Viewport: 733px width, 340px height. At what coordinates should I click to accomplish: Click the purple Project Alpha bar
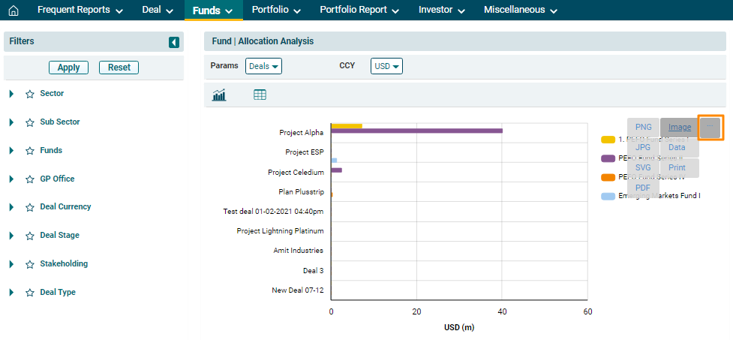pos(416,131)
